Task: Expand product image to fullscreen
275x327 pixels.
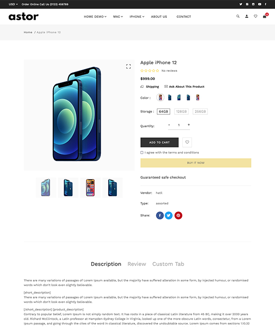Action: (x=128, y=67)
